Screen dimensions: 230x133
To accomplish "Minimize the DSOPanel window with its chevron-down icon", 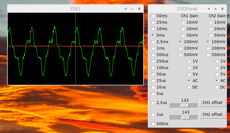I will click(209, 9).
